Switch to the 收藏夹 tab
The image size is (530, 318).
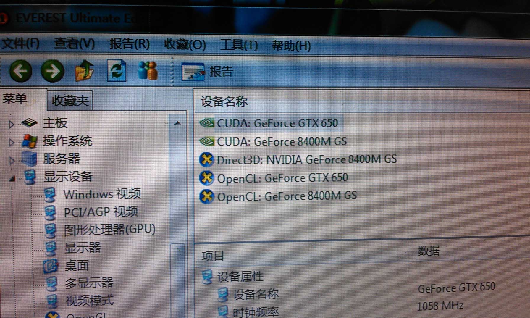point(70,101)
